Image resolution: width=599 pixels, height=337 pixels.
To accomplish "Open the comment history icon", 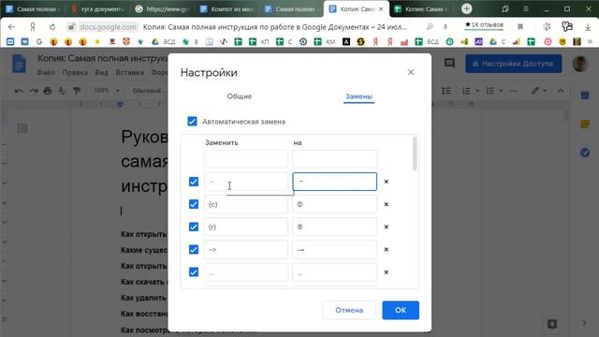I will click(449, 63).
